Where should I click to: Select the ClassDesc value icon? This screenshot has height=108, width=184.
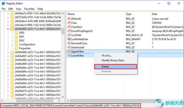[x=69, y=27]
